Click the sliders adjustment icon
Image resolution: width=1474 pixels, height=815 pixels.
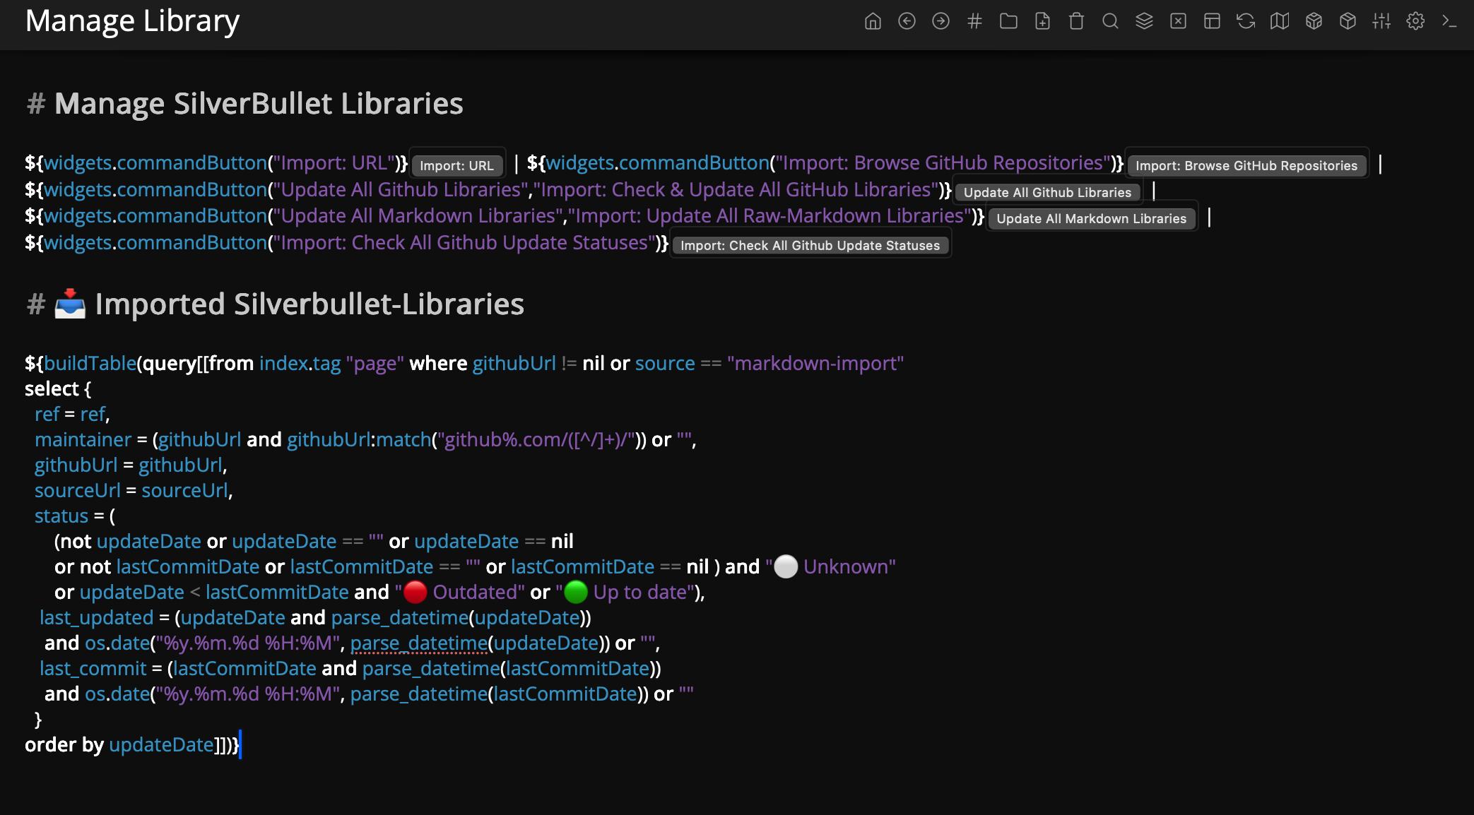pyautogui.click(x=1381, y=21)
